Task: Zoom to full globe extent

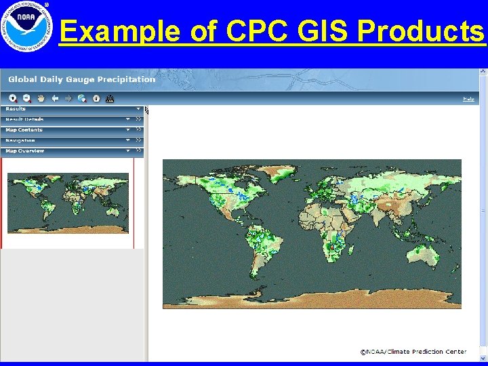Action: [x=82, y=99]
